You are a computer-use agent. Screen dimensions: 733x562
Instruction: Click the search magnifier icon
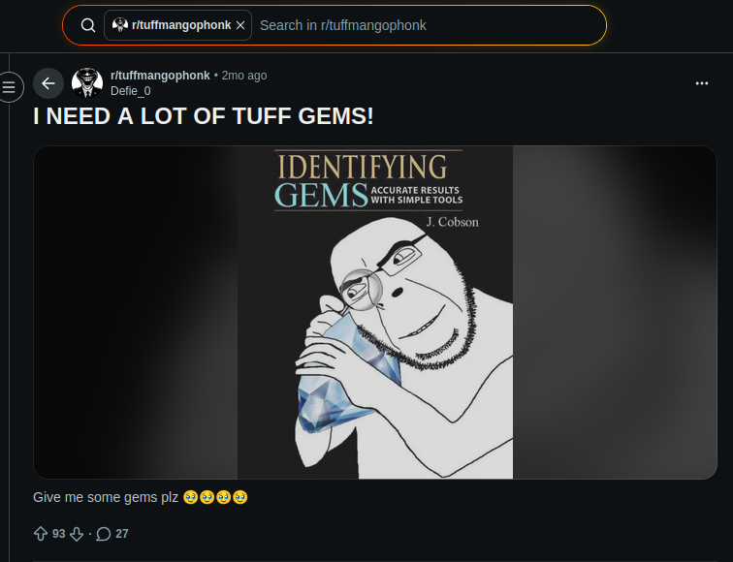pos(87,25)
